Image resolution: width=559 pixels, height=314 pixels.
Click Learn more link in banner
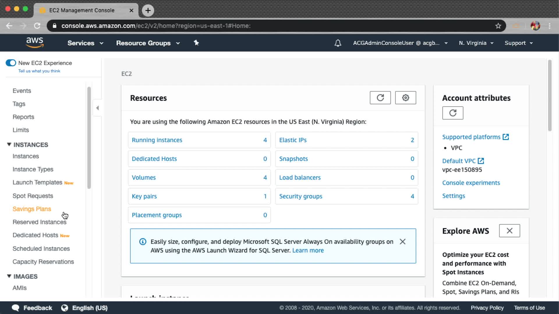click(308, 250)
